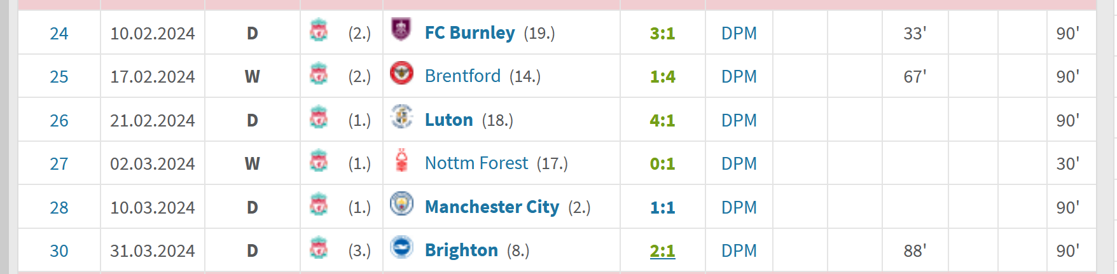Click the Brentford club crest

401,73
